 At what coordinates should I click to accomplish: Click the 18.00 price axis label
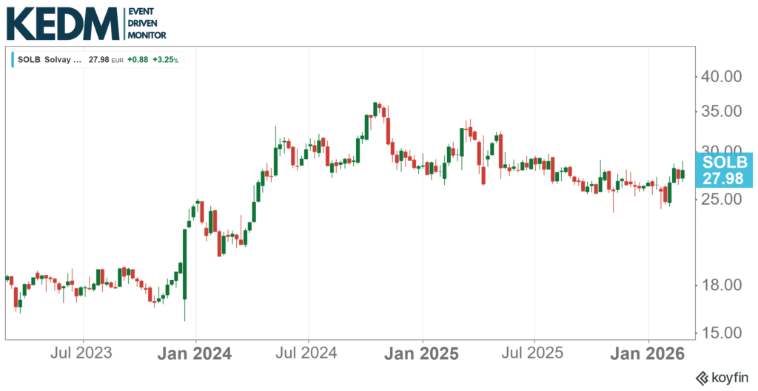[x=720, y=285]
